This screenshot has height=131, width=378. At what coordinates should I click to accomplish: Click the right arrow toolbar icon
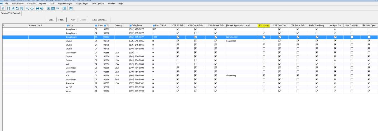coord(58,8)
